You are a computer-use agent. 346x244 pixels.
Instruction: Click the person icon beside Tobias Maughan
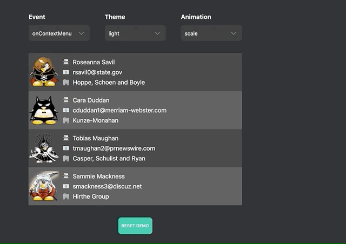pos(66,138)
